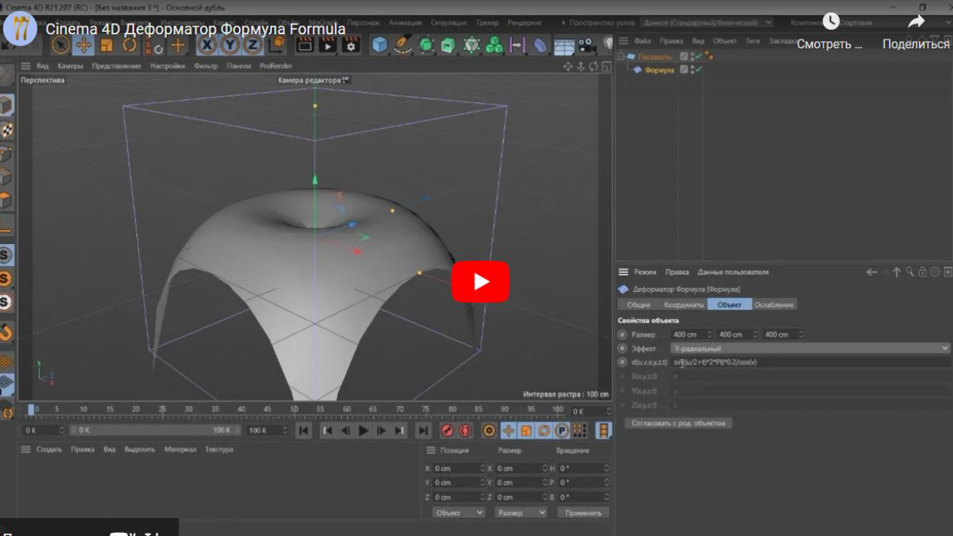Screen dimensions: 953x536
Task: Click the Share (Поделиться) button
Action: click(x=916, y=31)
